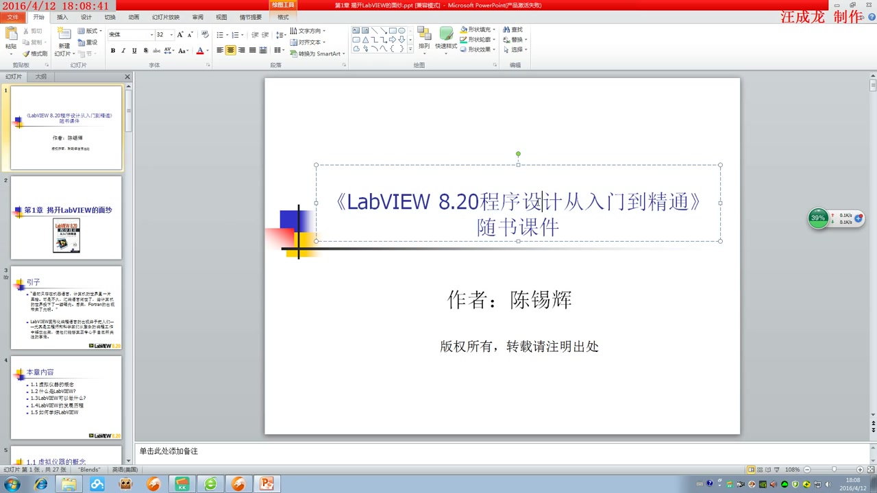877x493 pixels.
Task: Click the Increase Indent icon
Action: click(x=265, y=34)
